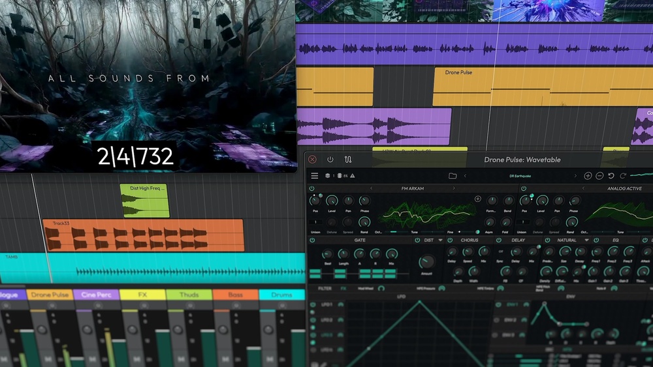
Task: Click the routing icon beside the plugin power
Action: pos(348,159)
